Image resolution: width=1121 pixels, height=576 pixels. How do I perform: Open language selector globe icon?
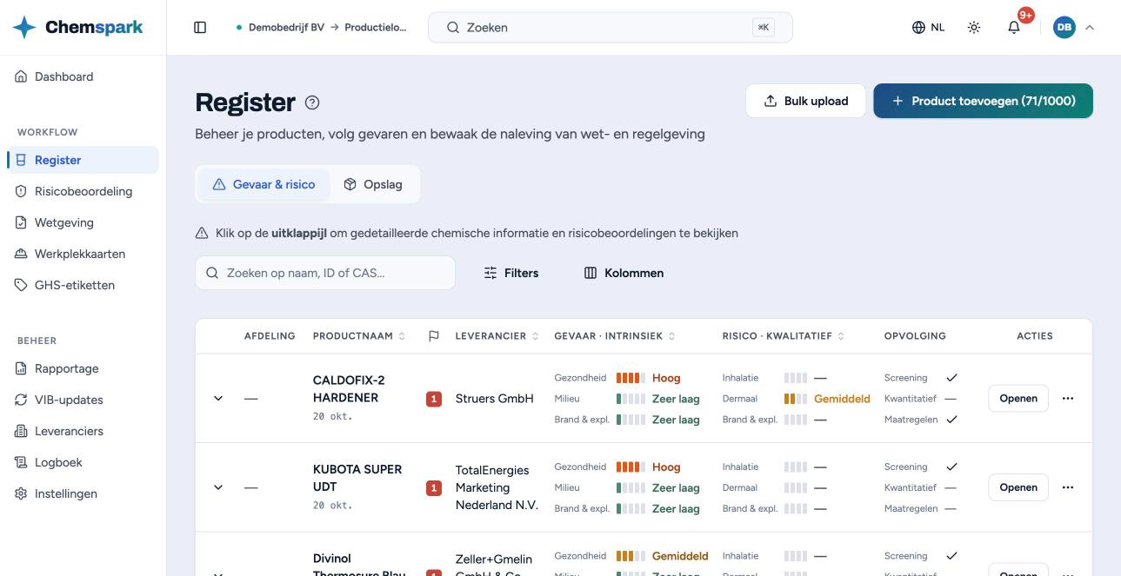tap(918, 28)
